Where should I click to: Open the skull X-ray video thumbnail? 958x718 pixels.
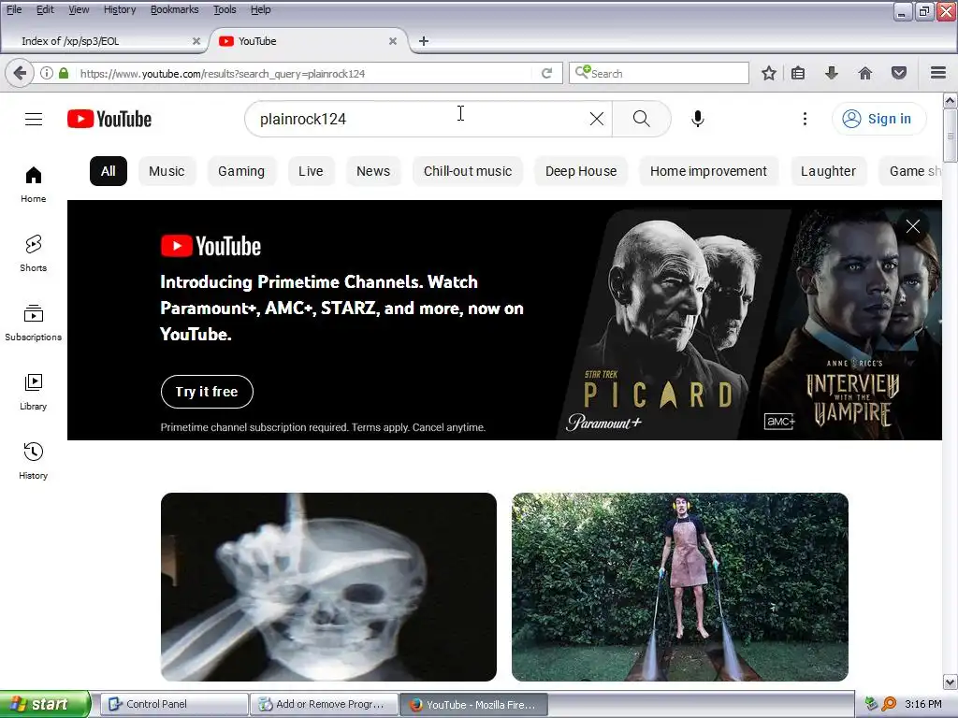[328, 587]
